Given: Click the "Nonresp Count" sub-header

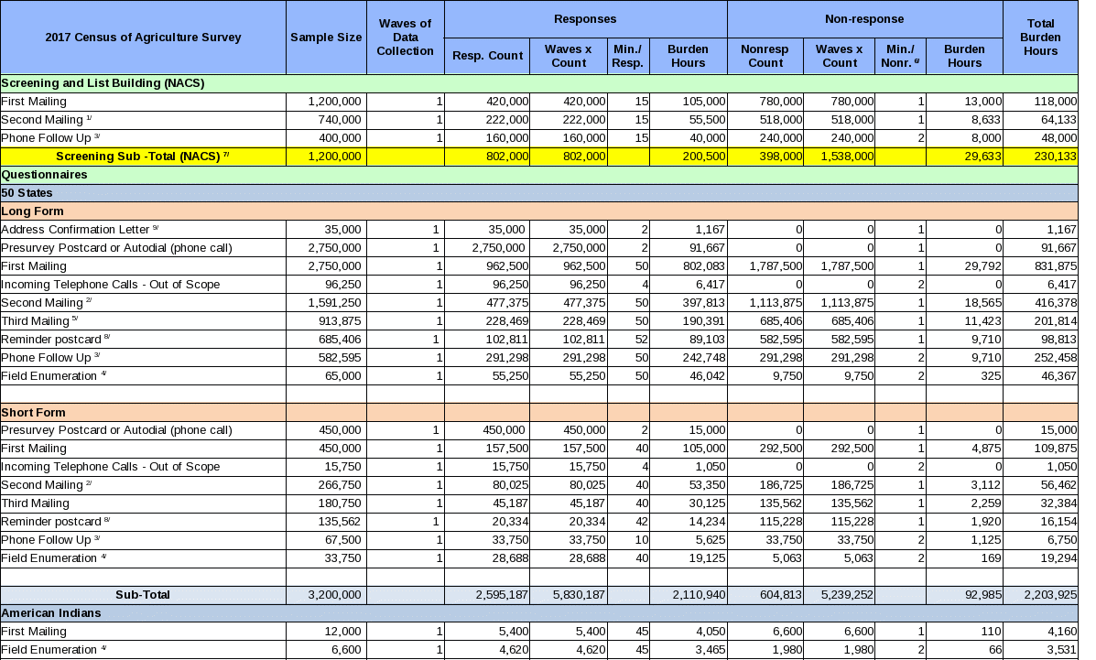Looking at the screenshot, I should [765, 56].
